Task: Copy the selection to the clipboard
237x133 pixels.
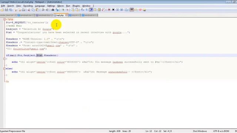Action: [x=33, y=10]
